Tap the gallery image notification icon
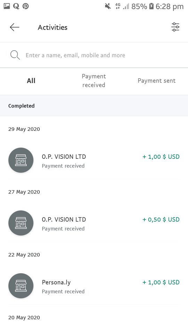188x335 pixels. 7,6
